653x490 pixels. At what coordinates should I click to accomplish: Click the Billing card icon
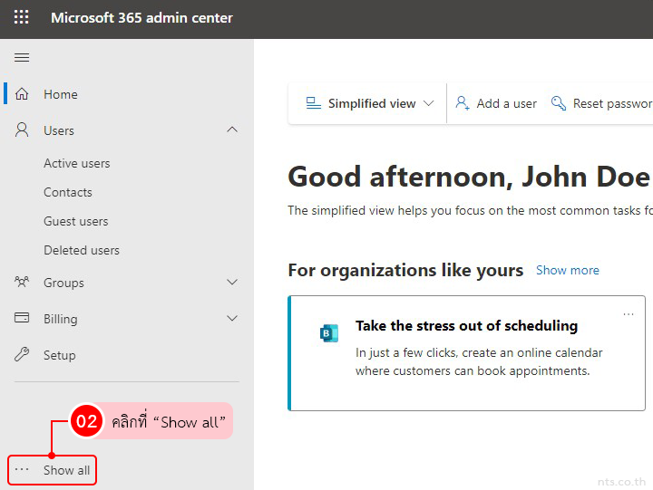22,318
